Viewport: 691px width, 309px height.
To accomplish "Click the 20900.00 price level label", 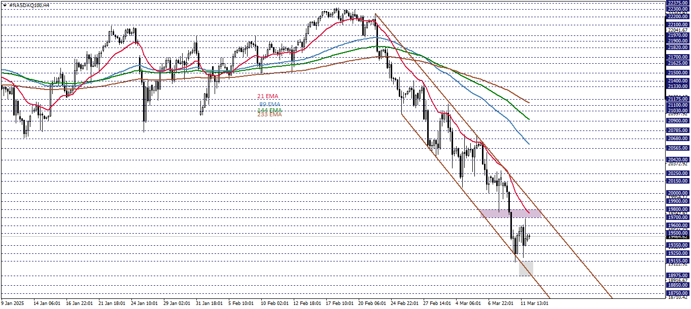I will [678, 121].
